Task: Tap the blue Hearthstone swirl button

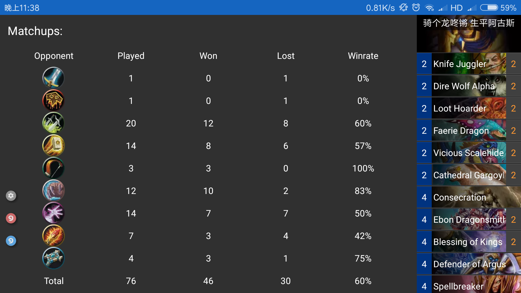Action: pos(11,241)
